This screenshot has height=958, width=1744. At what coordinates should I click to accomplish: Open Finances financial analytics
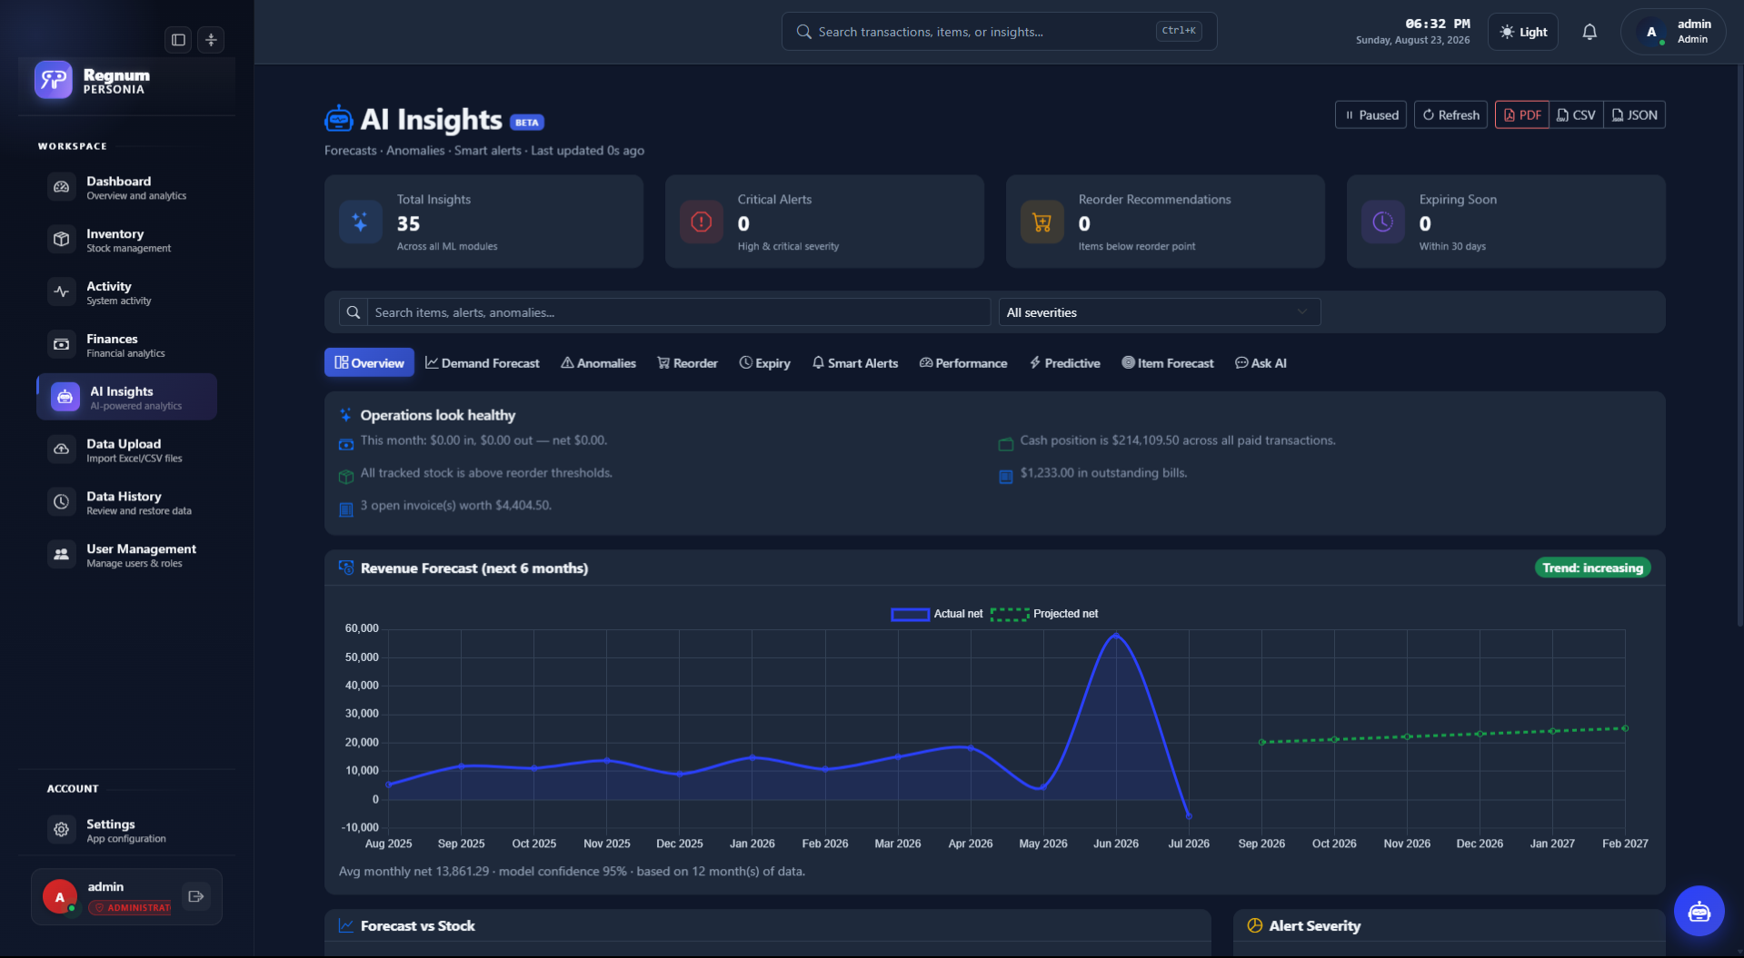pos(127,345)
